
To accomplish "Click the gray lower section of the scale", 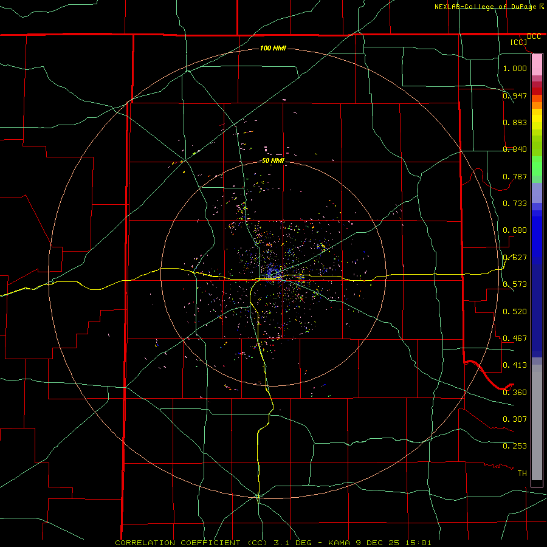I will coord(537,422).
